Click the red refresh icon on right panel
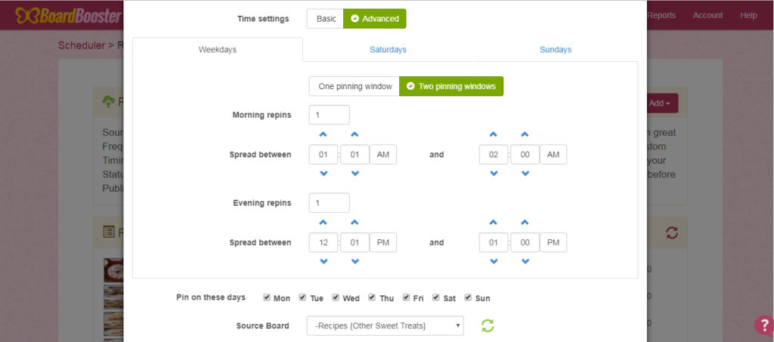This screenshot has height=342, width=774. pyautogui.click(x=672, y=233)
